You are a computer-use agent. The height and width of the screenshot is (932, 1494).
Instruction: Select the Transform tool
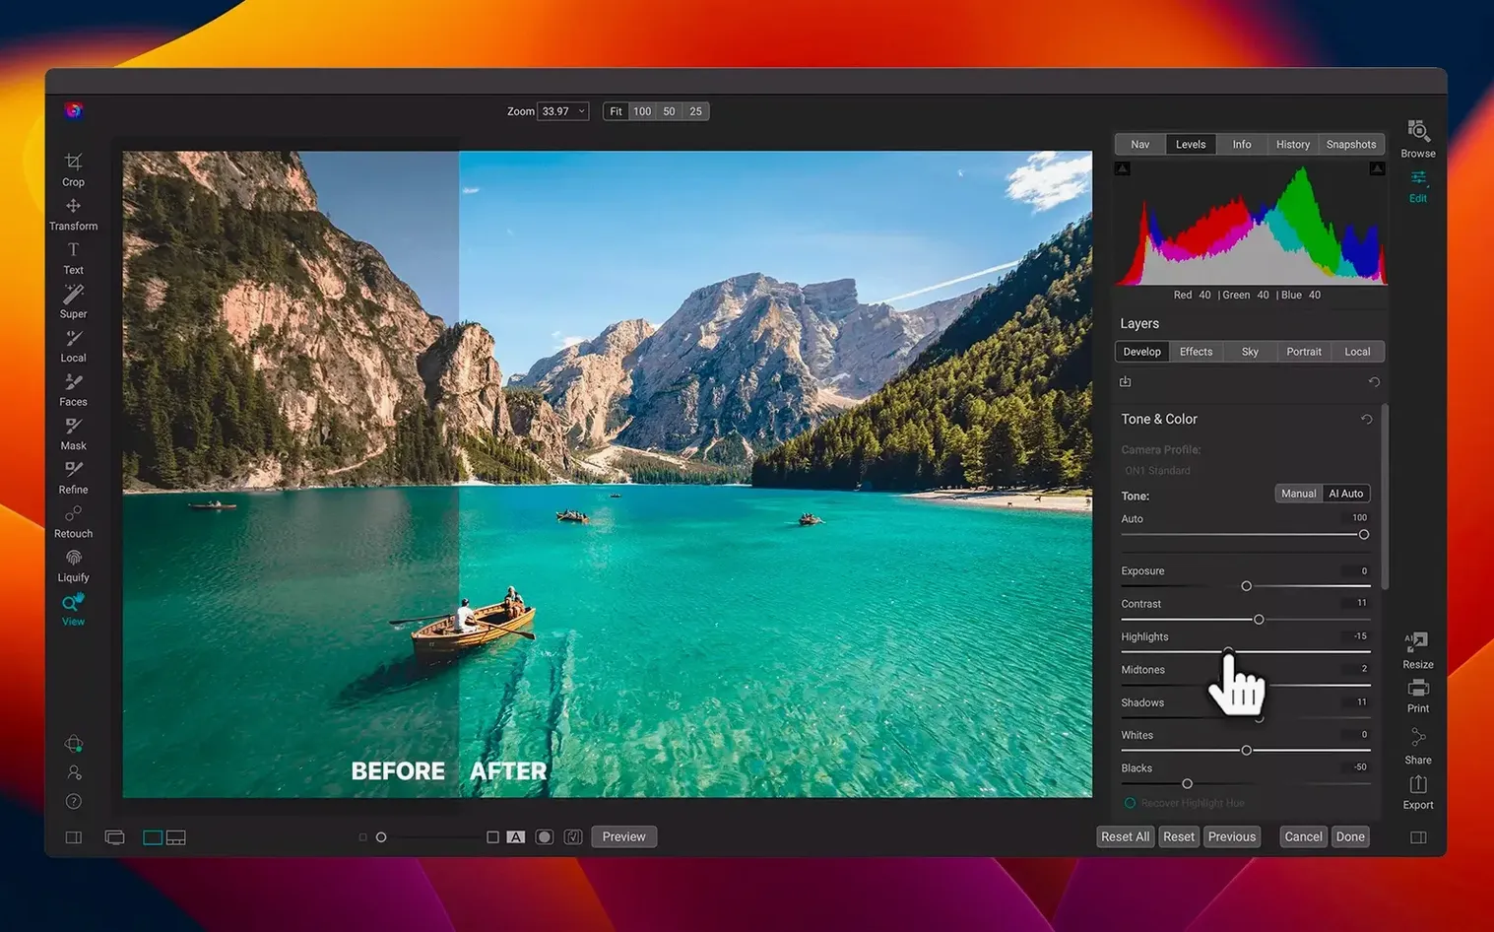[73, 214]
